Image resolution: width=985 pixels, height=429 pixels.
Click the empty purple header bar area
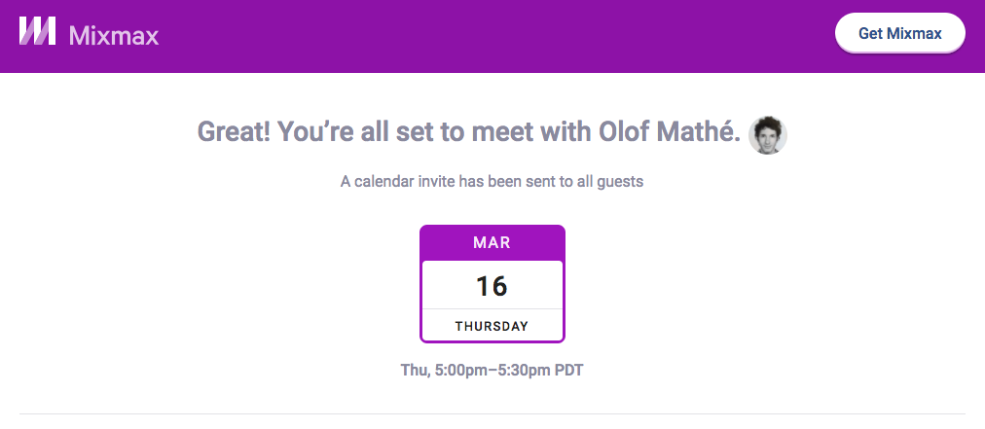[487, 35]
